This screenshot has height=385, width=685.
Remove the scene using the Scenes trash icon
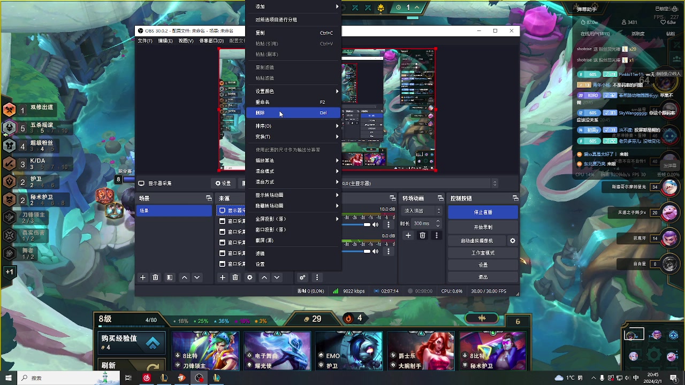click(156, 278)
